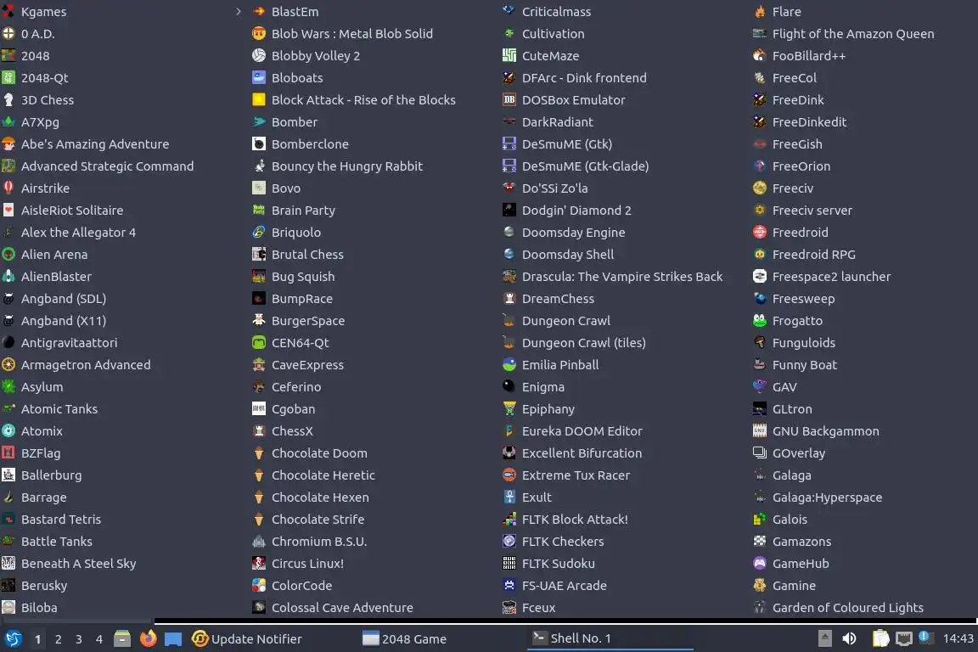Click the 'Excellent Bifurcation' label

(582, 453)
